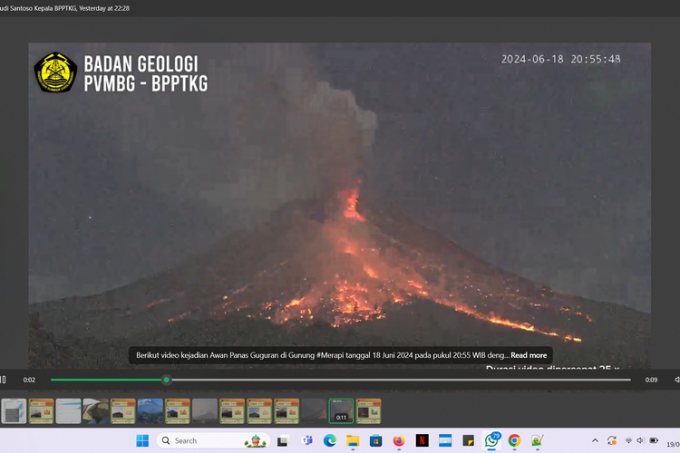Show hidden system tray icons
This screenshot has width=680, height=453.
click(595, 440)
